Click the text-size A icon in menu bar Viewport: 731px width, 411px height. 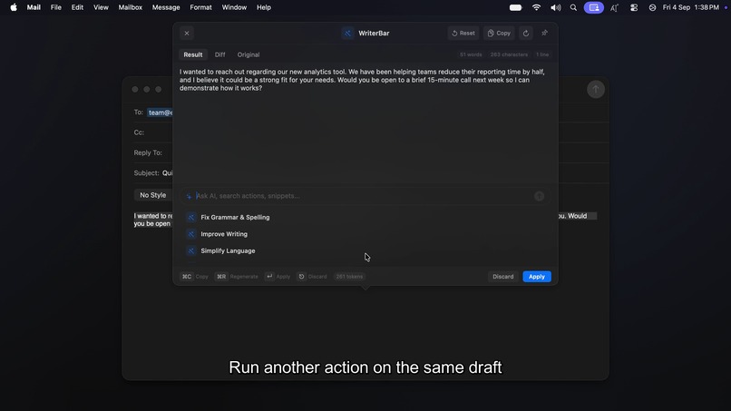coord(614,7)
